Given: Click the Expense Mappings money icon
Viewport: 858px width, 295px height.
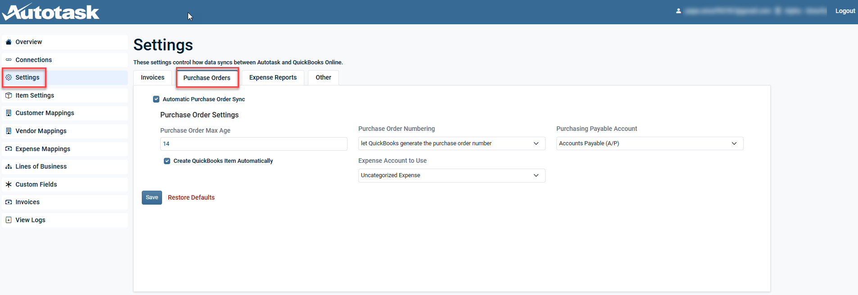Looking at the screenshot, I should click(9, 149).
